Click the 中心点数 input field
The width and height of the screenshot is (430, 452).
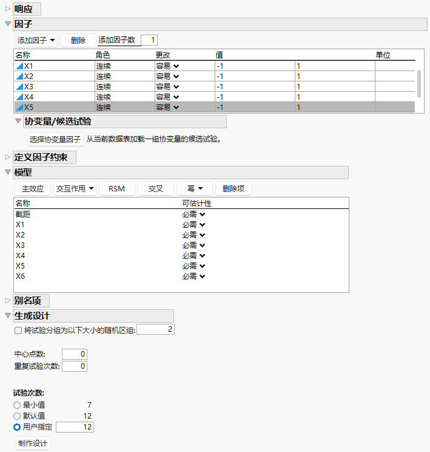click(x=75, y=354)
